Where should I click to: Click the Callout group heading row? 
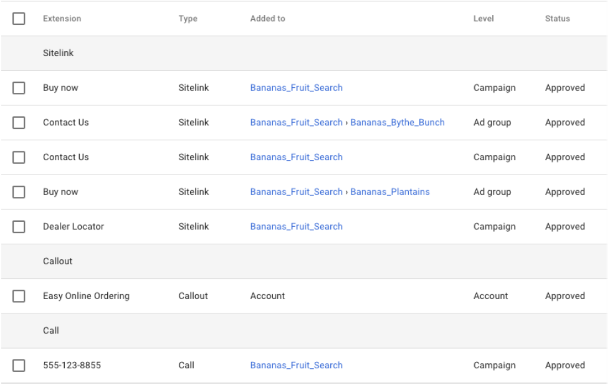pos(304,261)
